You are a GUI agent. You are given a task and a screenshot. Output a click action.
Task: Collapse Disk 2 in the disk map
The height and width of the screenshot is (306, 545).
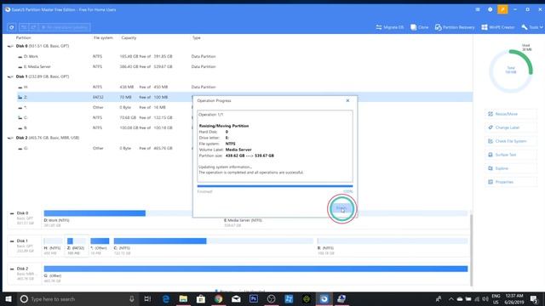click(x=12, y=269)
